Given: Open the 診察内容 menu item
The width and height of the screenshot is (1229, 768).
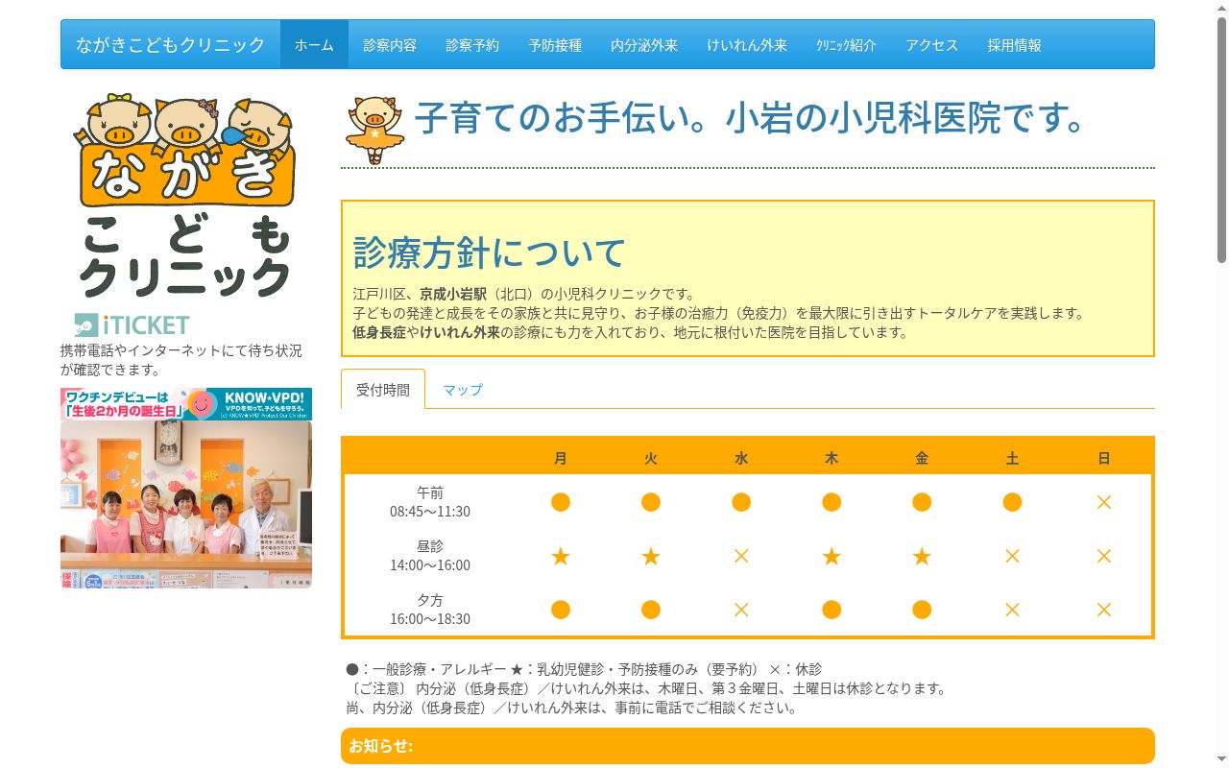Looking at the screenshot, I should 390,45.
